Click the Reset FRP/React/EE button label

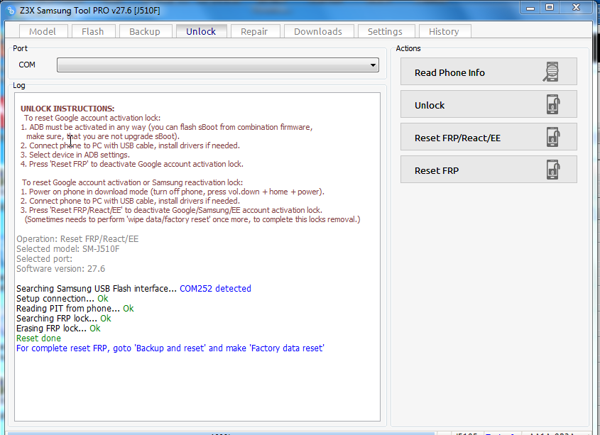pyautogui.click(x=458, y=138)
